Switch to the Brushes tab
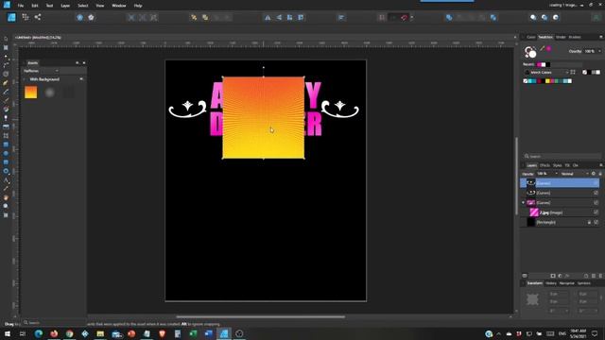Screen dimensions: 605x340 click(575, 37)
